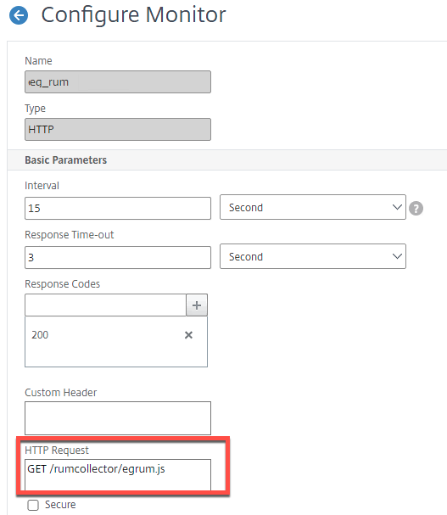This screenshot has height=515, width=447.
Task: Click the Secure checkbox label
Action: [x=60, y=505]
